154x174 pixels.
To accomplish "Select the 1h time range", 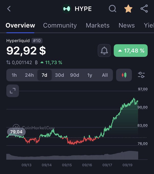I will tap(14, 75).
